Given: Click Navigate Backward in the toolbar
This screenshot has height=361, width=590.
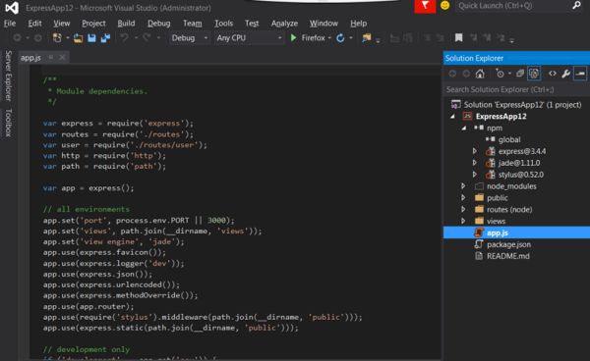Looking at the screenshot, I should coord(17,37).
